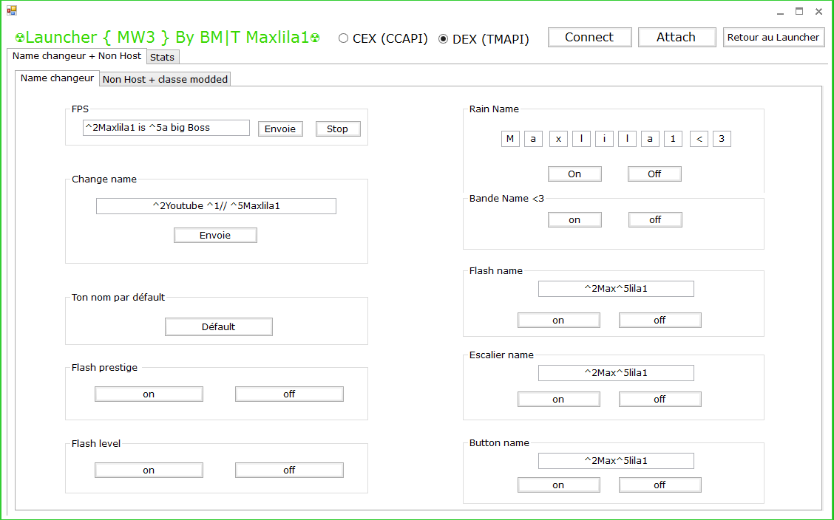The image size is (834, 520).
Task: Click the Escalier name text field
Action: pos(616,373)
